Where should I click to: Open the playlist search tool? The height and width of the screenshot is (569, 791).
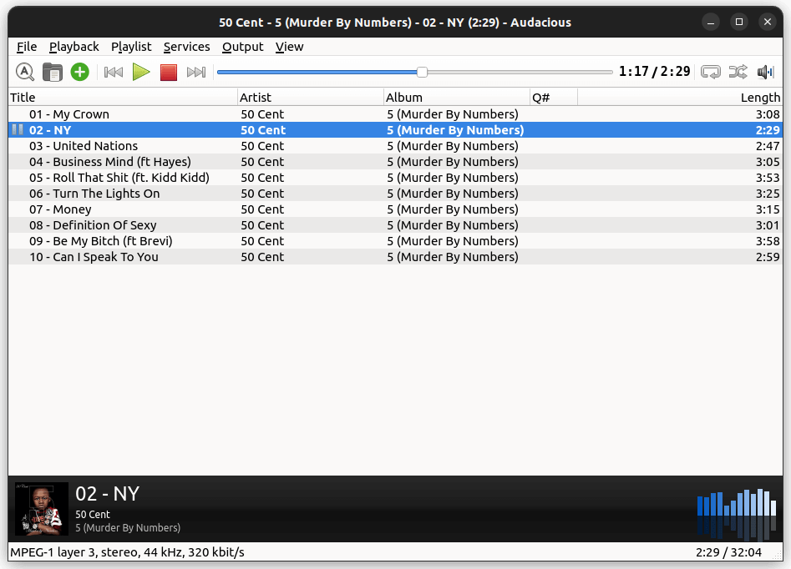pyautogui.click(x=25, y=73)
